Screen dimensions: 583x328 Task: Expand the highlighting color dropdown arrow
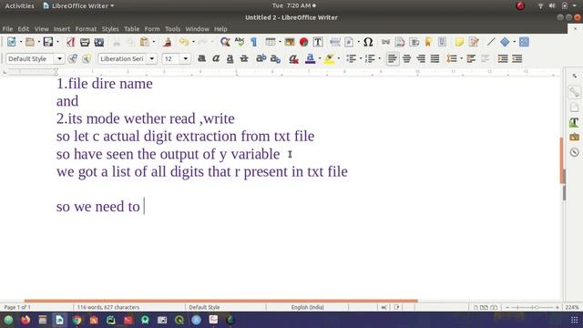[x=338, y=58]
